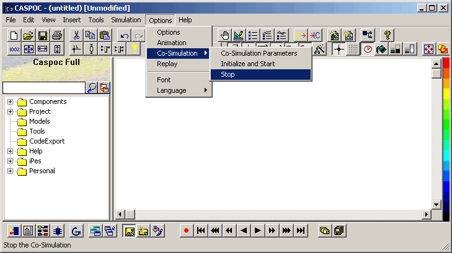Open the Insert menu
This screenshot has height=253, width=452.
[72, 20]
